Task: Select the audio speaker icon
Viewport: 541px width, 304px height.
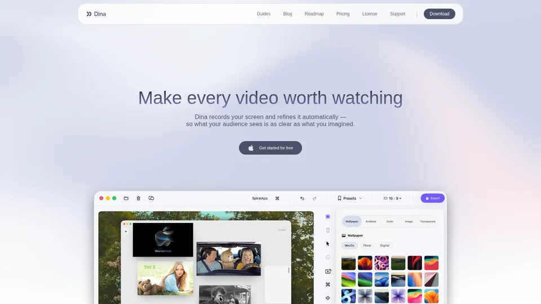Action: pos(328,298)
